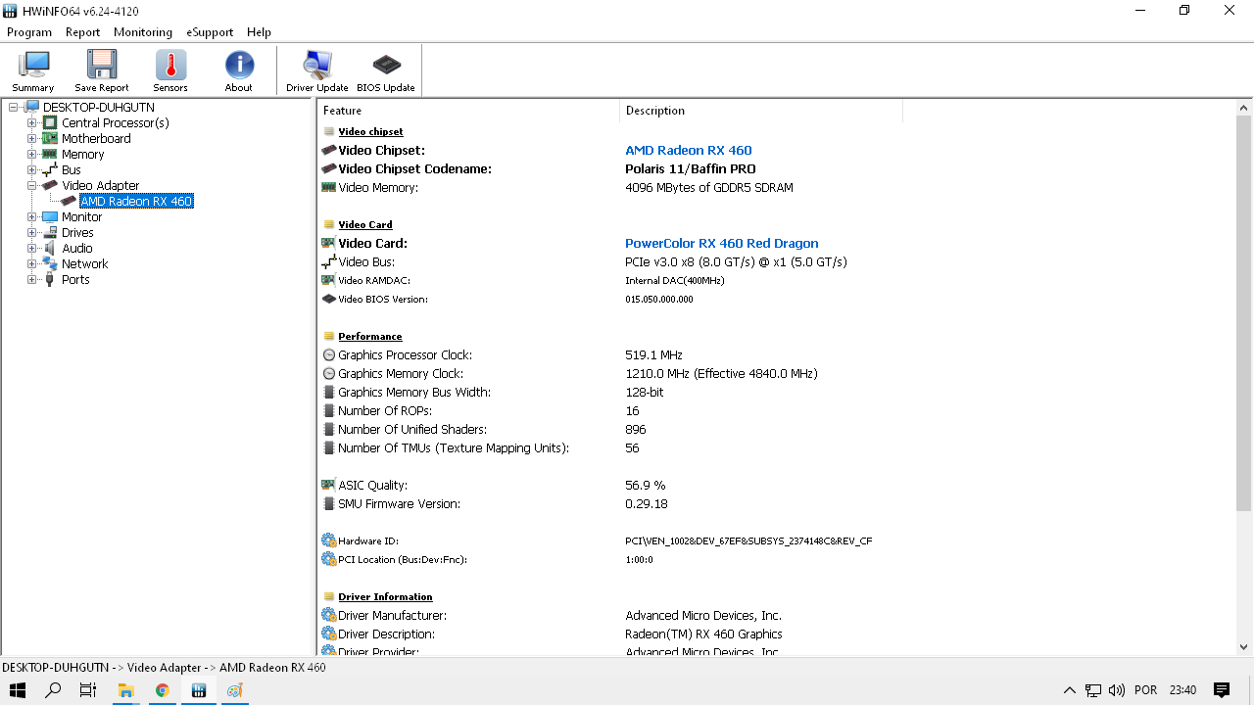The width and height of the screenshot is (1254, 705).
Task: Click the Description column header
Action: point(761,111)
